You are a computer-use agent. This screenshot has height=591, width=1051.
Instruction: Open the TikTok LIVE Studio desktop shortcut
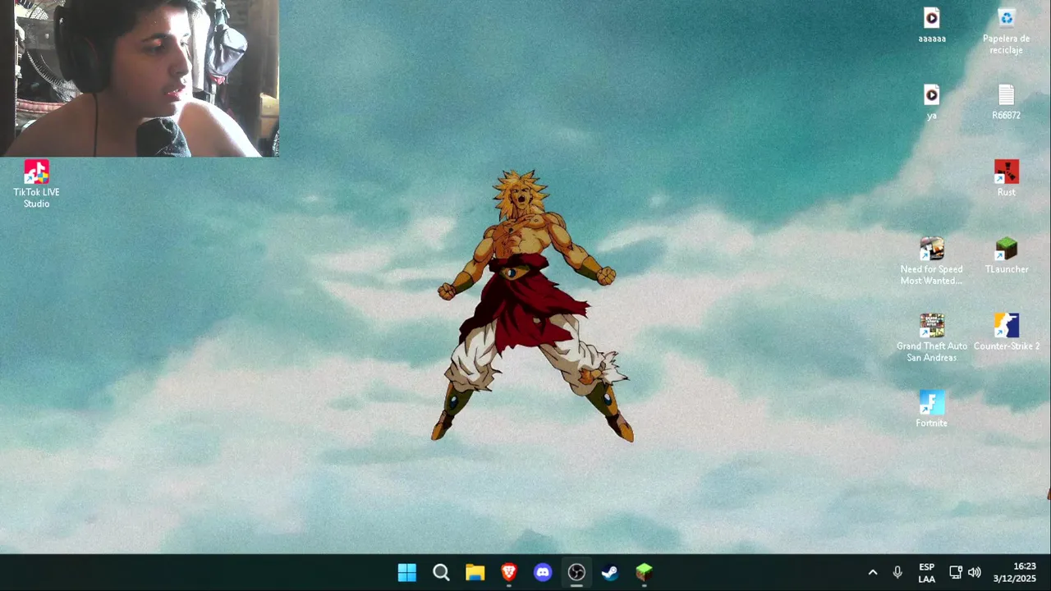(36, 184)
